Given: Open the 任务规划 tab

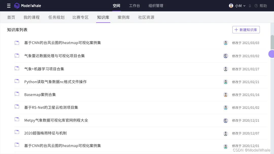Looking at the screenshot, I should click(56, 17).
